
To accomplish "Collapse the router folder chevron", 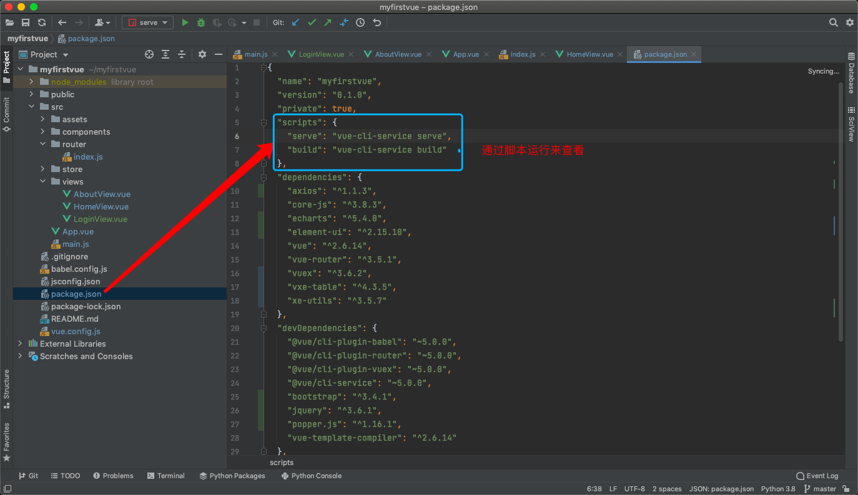I will point(42,144).
